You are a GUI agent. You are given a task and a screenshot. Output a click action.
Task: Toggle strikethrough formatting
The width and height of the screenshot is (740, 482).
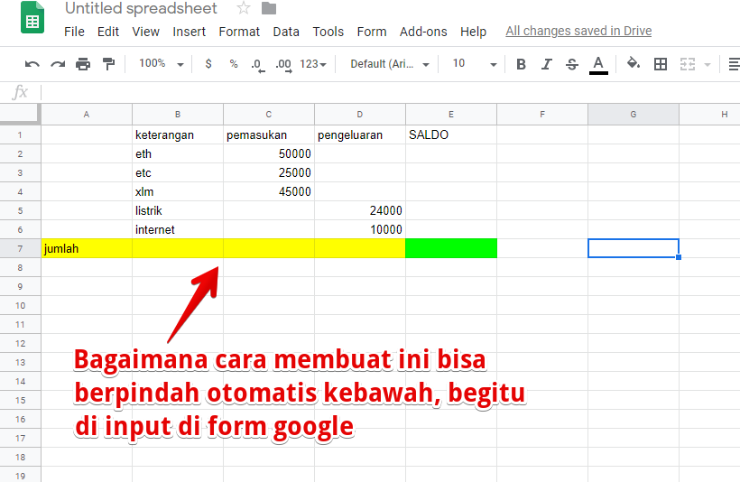[x=571, y=64]
